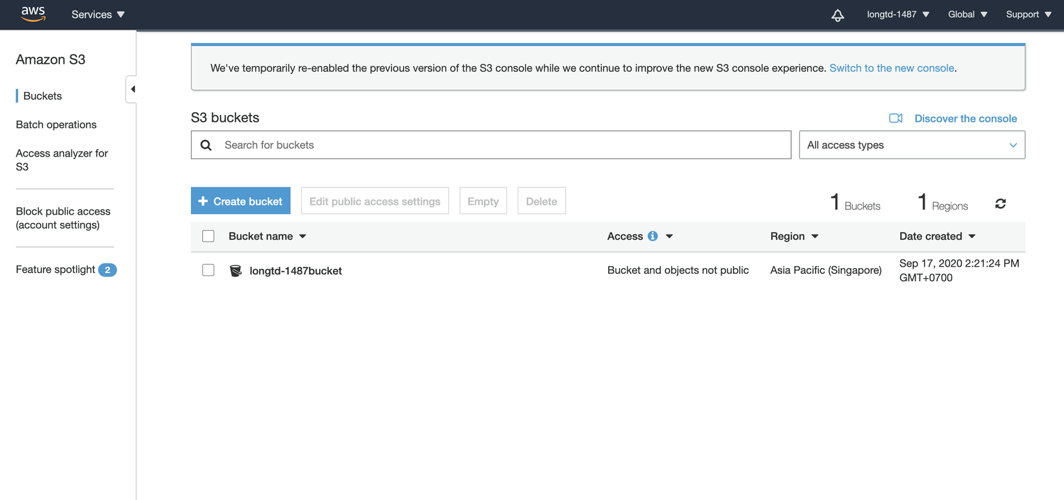This screenshot has height=500, width=1064.
Task: Click the 'Bucket and objects not public' cell
Action: coord(678,270)
